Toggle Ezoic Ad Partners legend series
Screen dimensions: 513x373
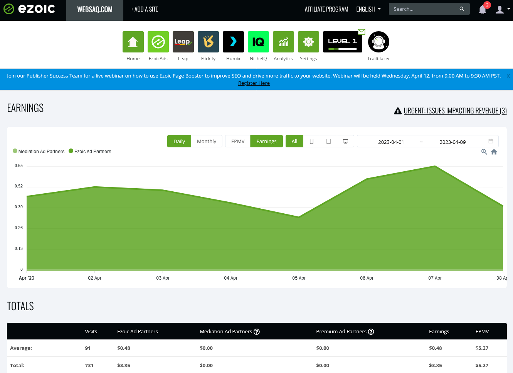point(90,151)
